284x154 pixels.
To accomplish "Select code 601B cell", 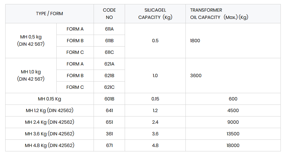I will tap(109, 99).
